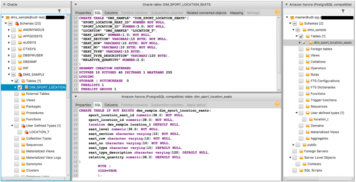
Task: Collapse the Oracle table pane header triangle
Action: (76, 4)
